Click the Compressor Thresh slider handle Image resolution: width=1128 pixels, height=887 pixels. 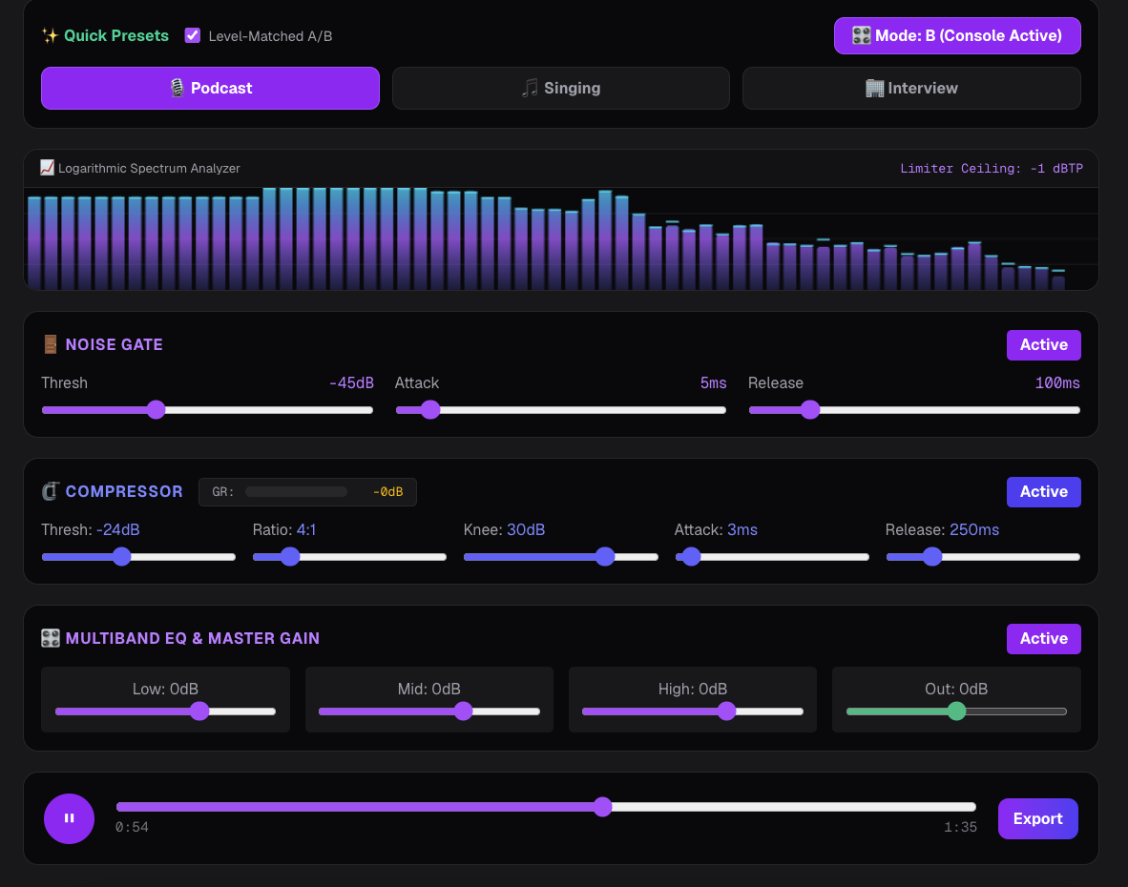(121, 556)
